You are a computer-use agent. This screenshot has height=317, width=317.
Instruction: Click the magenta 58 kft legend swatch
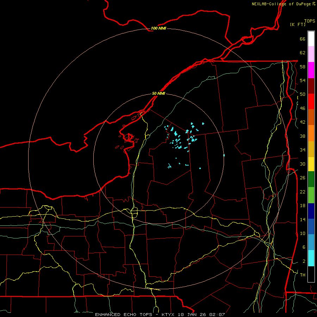click(x=311, y=70)
